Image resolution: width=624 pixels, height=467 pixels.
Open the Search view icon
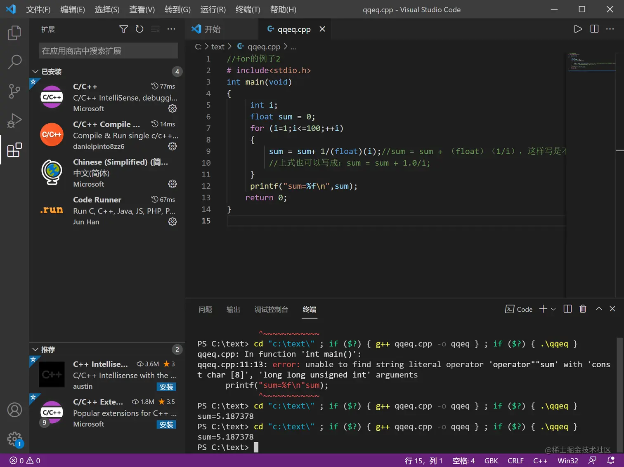pyautogui.click(x=14, y=62)
